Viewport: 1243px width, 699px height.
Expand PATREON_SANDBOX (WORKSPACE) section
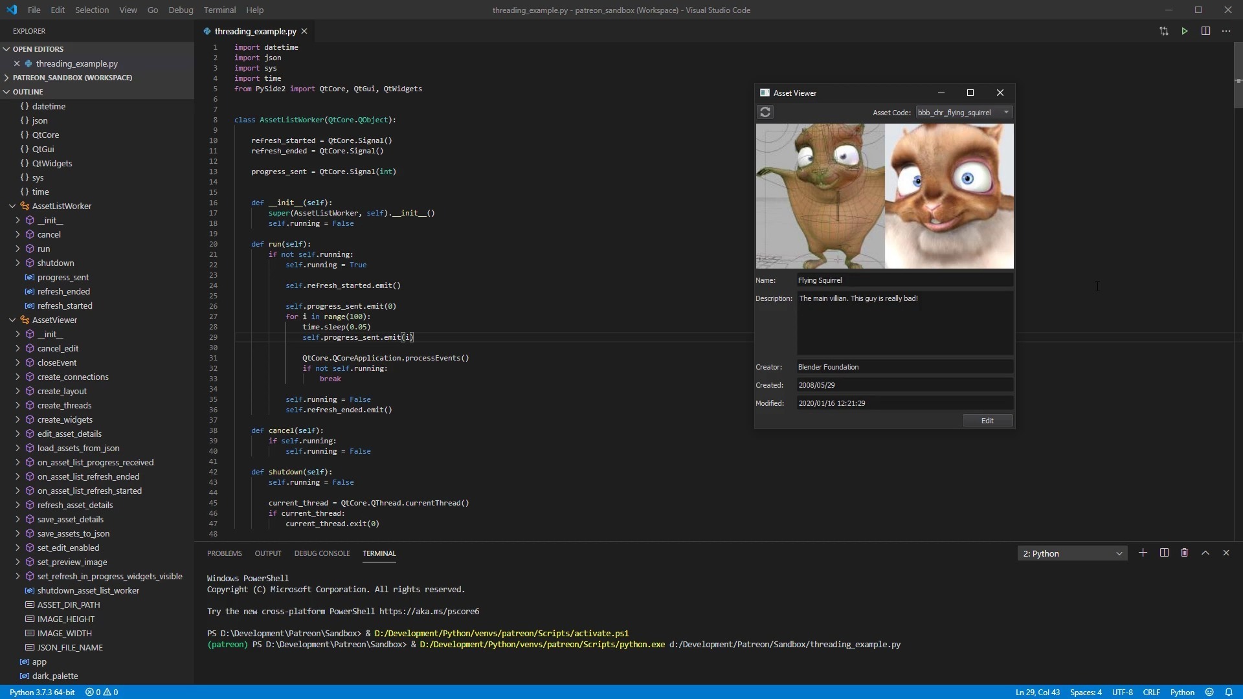(6, 78)
